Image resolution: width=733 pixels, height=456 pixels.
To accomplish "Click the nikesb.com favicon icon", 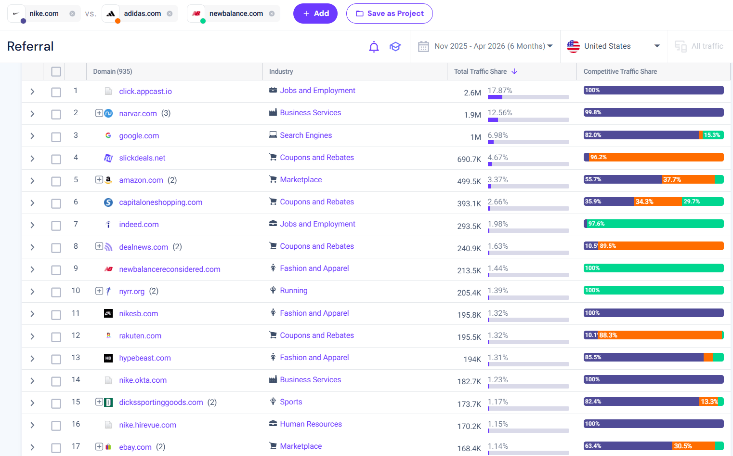I will (x=108, y=313).
